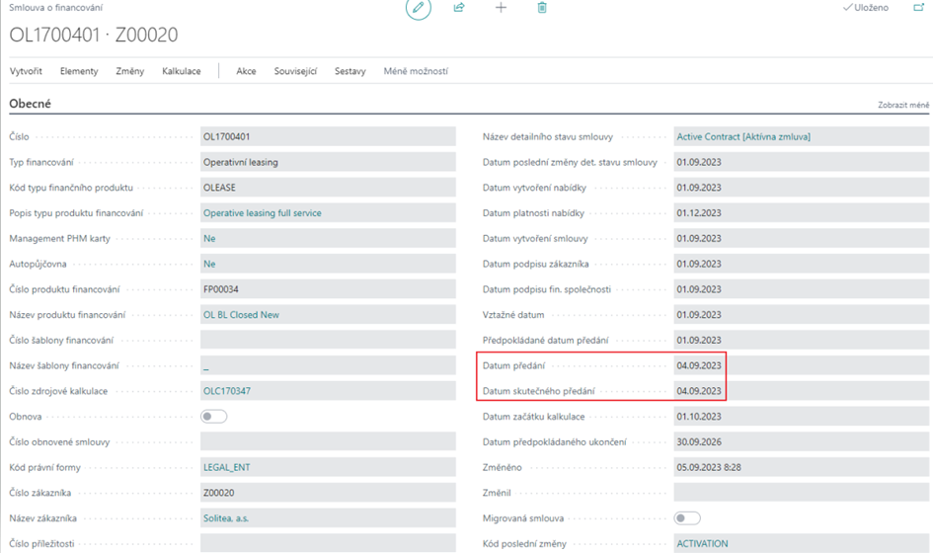
Task: Click the Zobrazit méně link
Action: (902, 105)
